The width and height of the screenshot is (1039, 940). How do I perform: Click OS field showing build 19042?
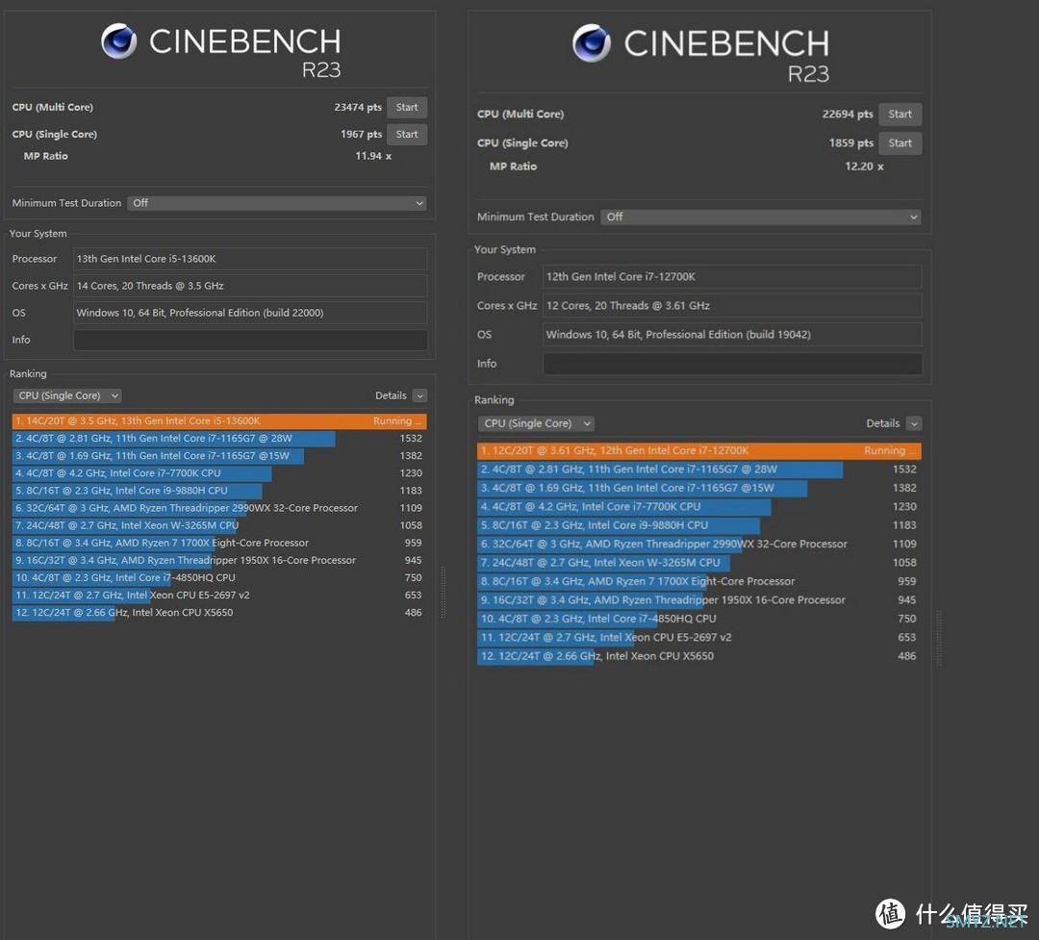tap(732, 335)
